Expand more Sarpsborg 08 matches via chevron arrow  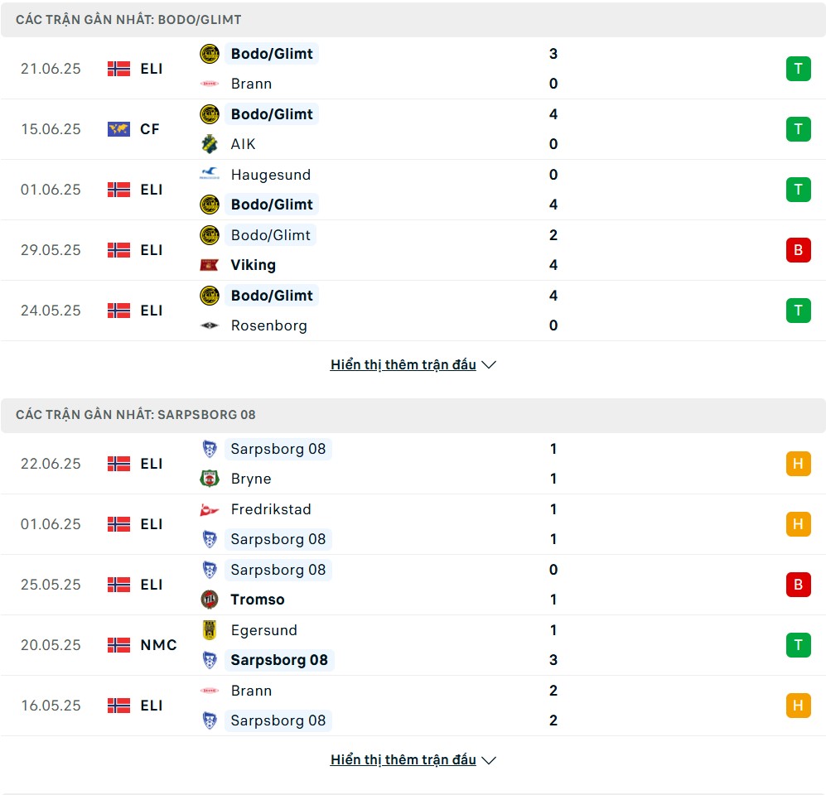tap(490, 760)
